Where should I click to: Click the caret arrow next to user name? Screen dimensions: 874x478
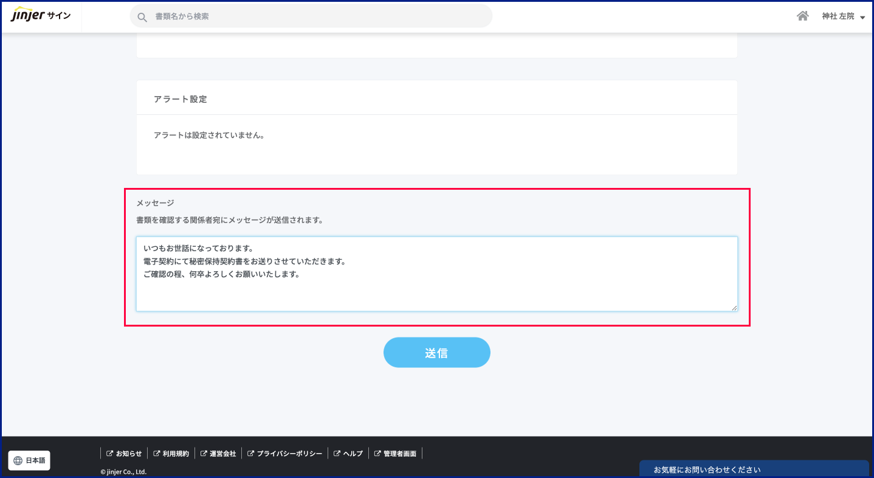862,18
